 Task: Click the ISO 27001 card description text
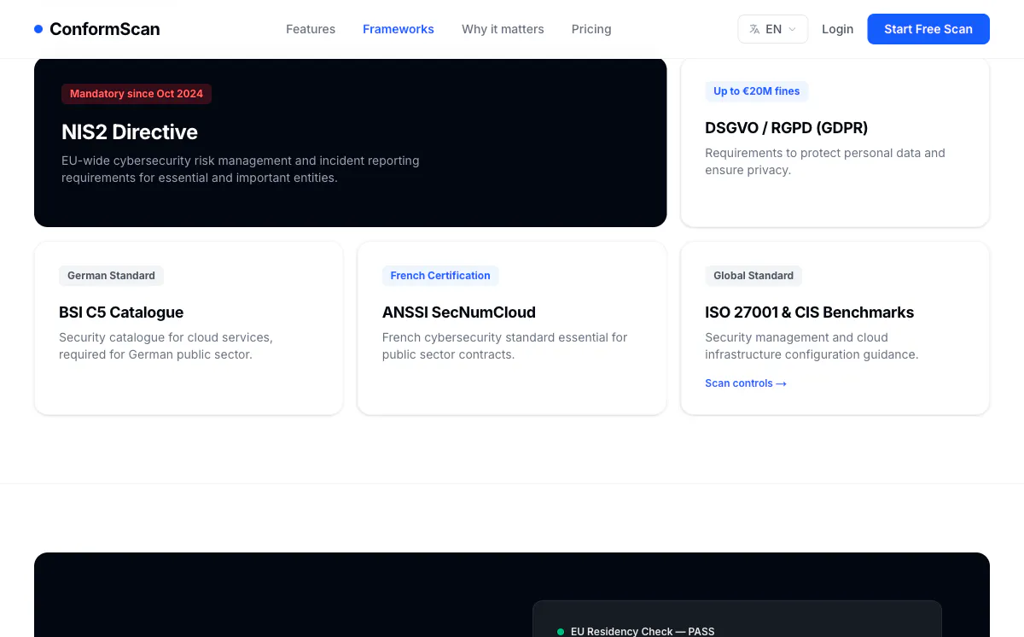[x=812, y=346]
